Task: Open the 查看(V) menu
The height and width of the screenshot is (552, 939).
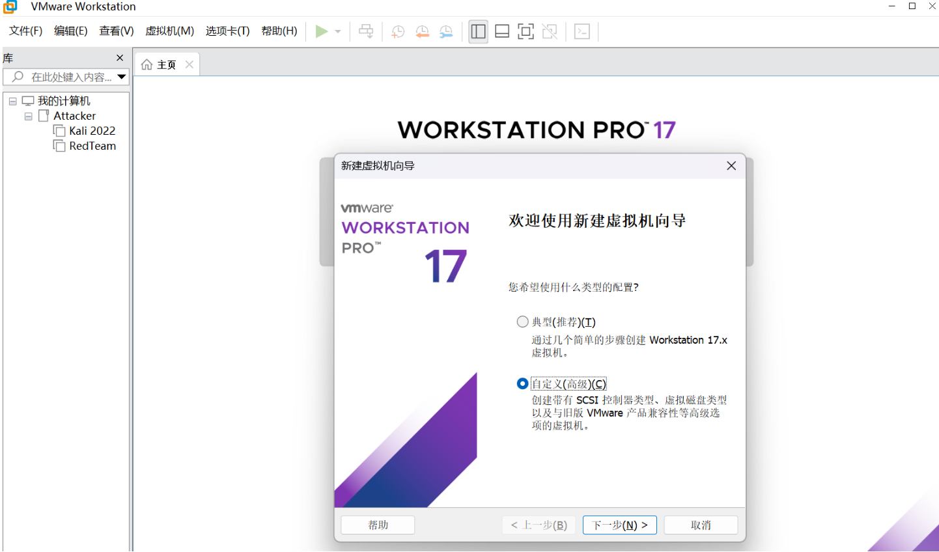Action: [117, 31]
